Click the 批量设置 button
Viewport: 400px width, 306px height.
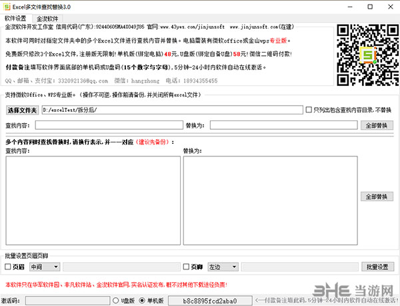[x=377, y=267]
